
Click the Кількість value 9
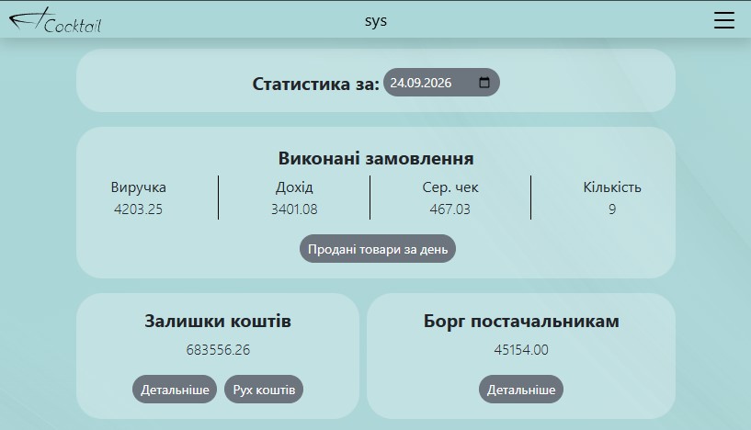[x=612, y=209]
